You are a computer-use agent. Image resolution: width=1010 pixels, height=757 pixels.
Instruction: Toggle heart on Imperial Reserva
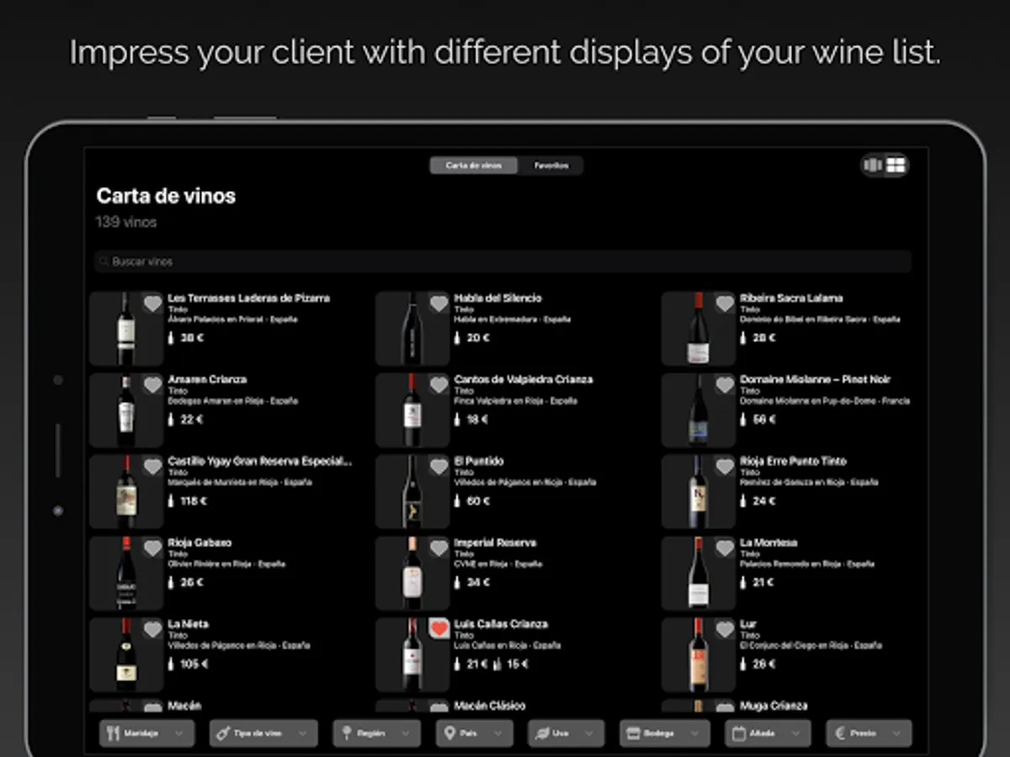pos(439,548)
